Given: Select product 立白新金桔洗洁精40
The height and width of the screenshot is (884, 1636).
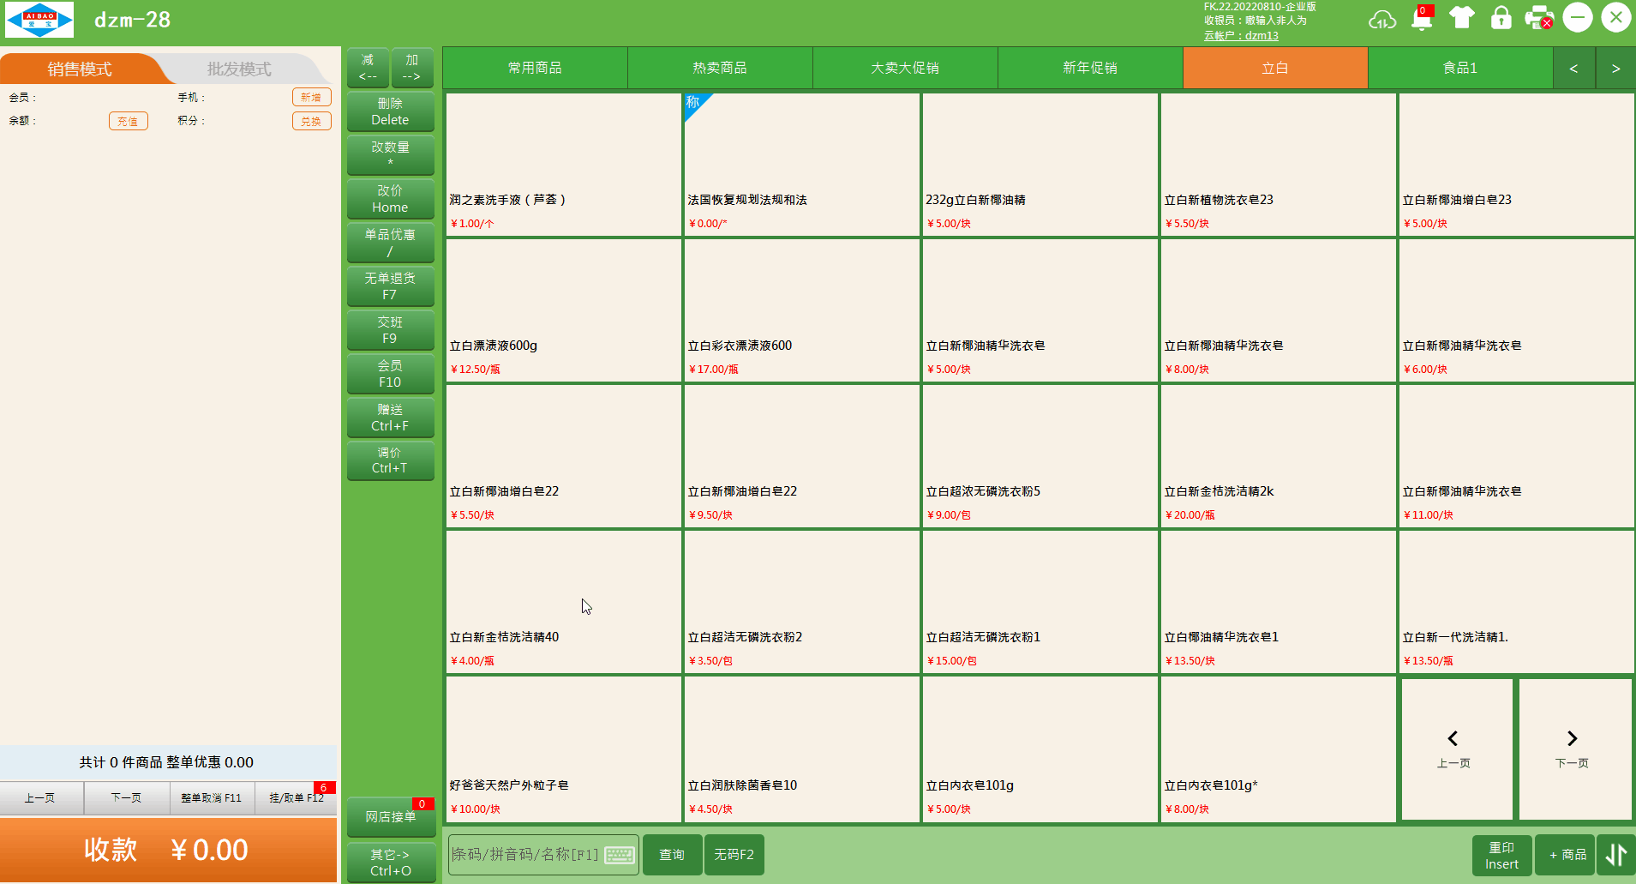Looking at the screenshot, I should [563, 602].
